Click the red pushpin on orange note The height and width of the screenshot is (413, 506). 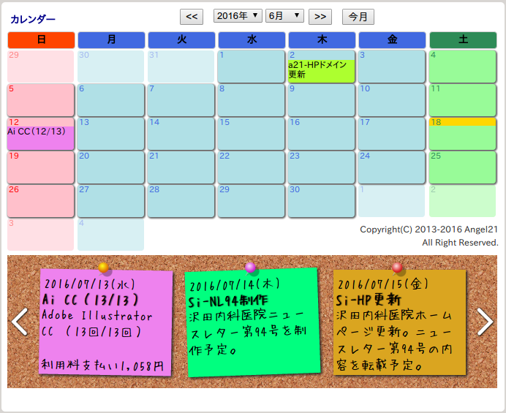pyautogui.click(x=397, y=268)
